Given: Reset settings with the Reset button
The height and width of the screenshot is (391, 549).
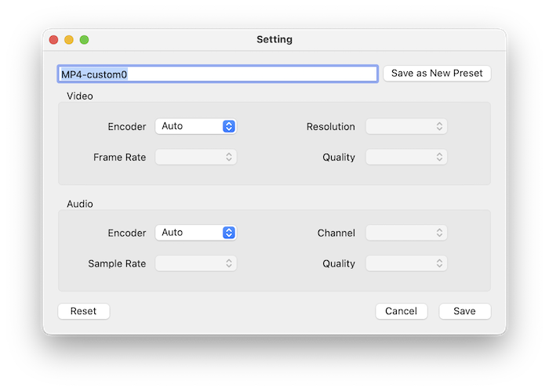Looking at the screenshot, I should coord(84,311).
